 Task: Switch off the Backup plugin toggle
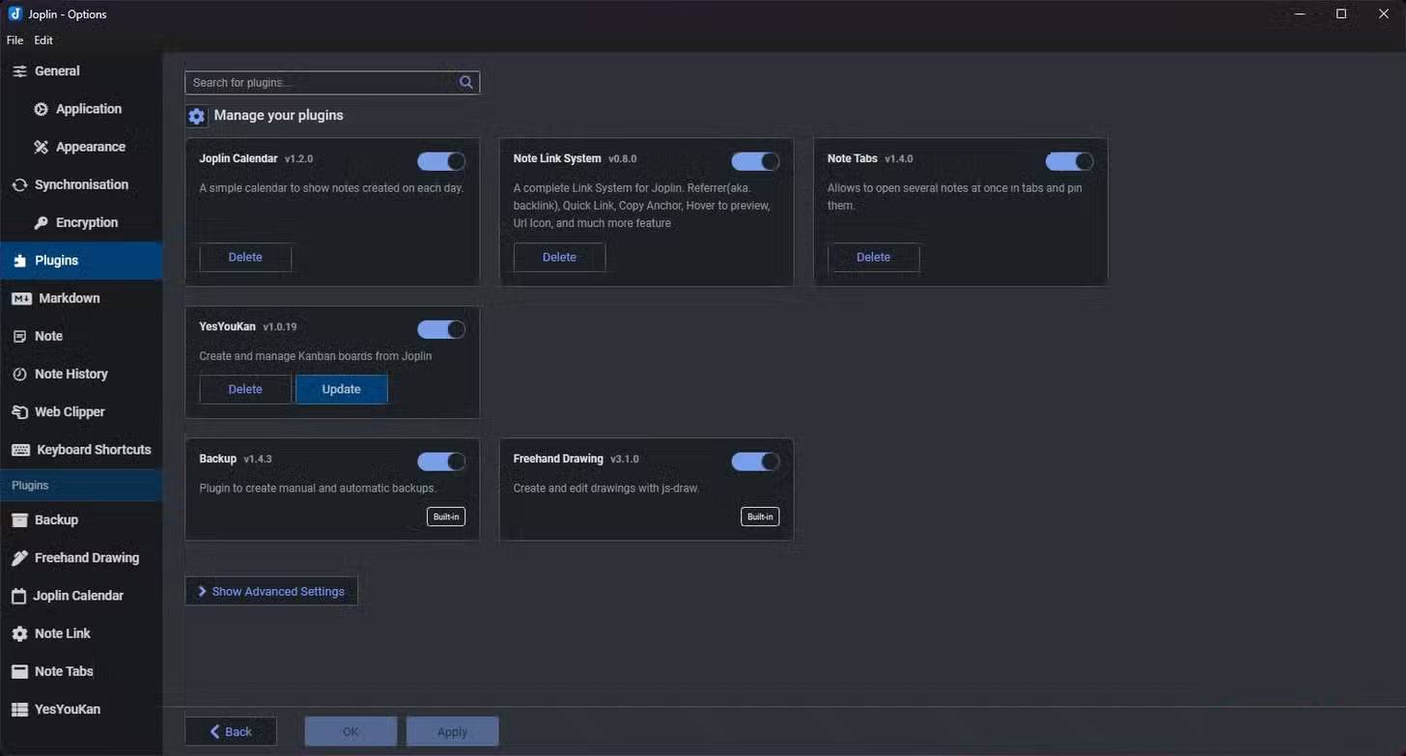[441, 462]
